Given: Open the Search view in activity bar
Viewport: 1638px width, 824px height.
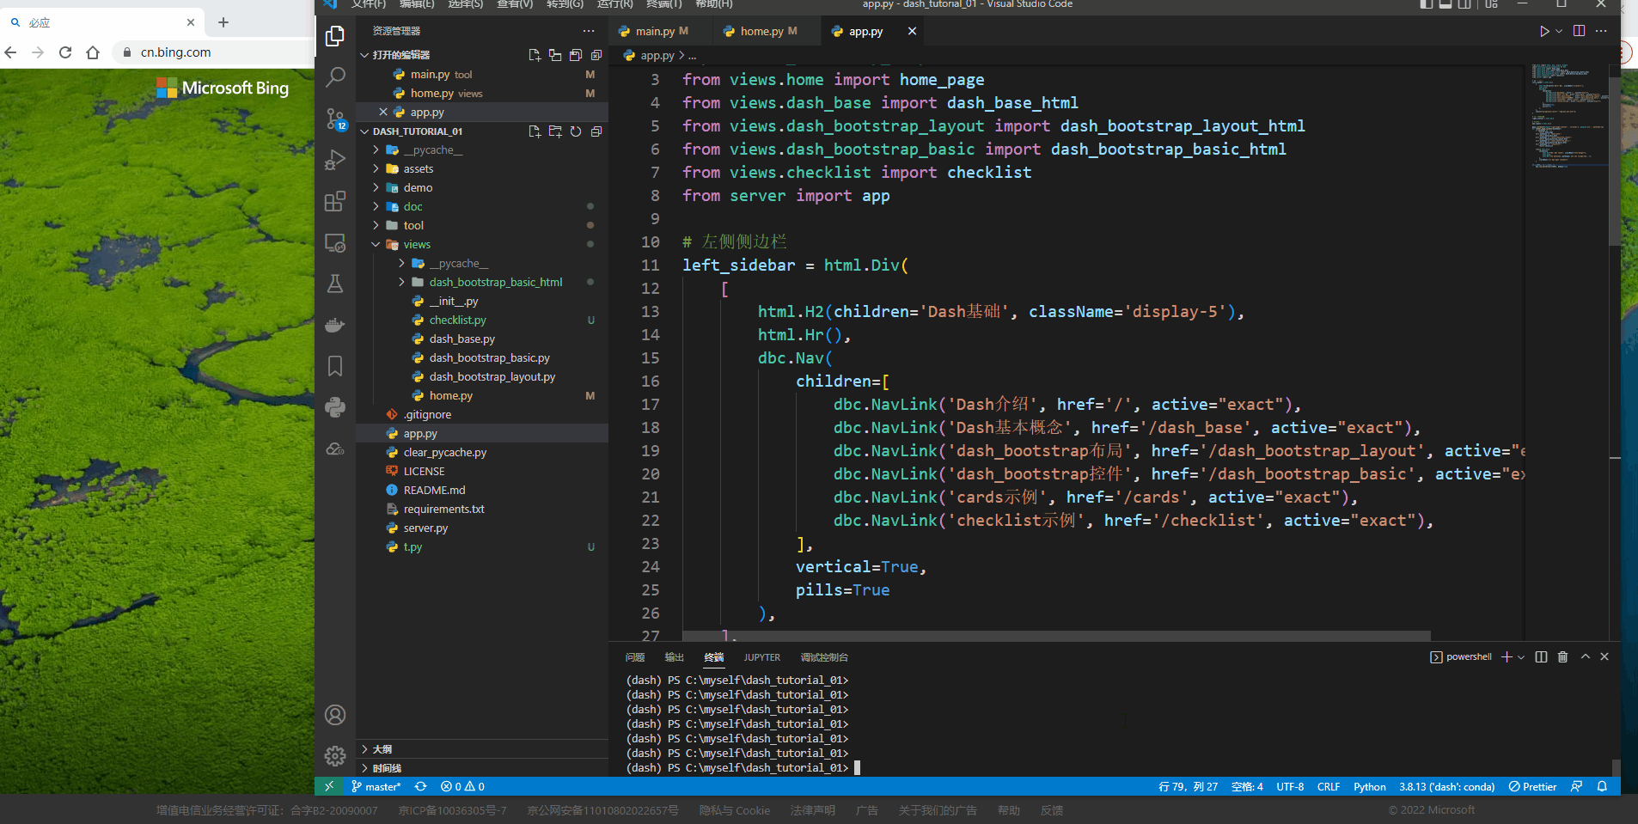Looking at the screenshot, I should 335,77.
